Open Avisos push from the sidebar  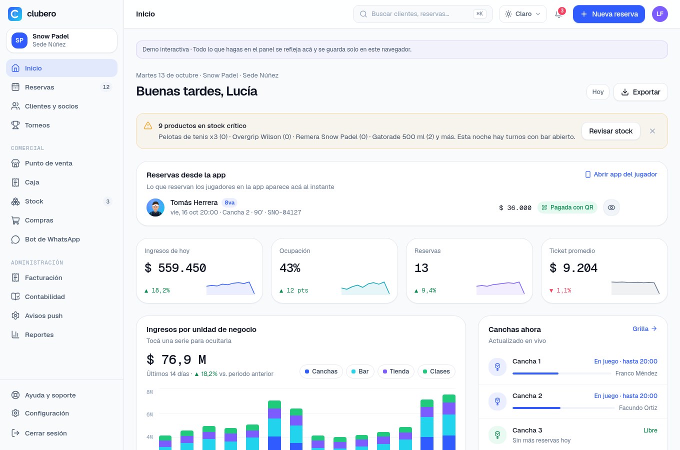[61, 315]
